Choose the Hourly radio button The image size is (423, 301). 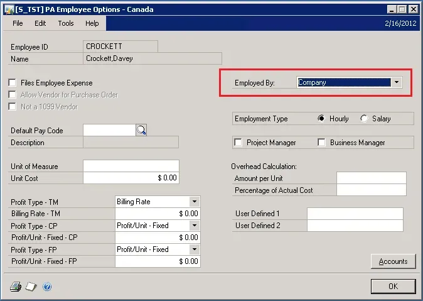pyautogui.click(x=322, y=119)
